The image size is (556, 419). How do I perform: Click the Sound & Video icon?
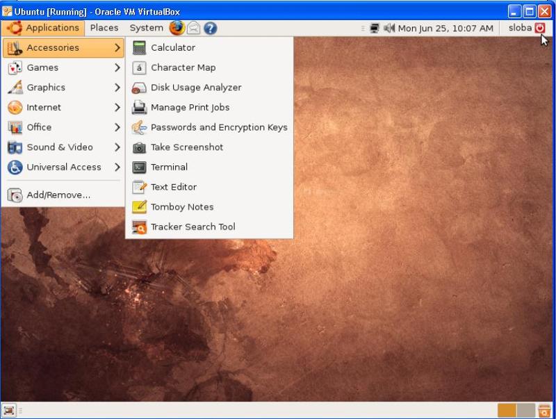(x=15, y=147)
